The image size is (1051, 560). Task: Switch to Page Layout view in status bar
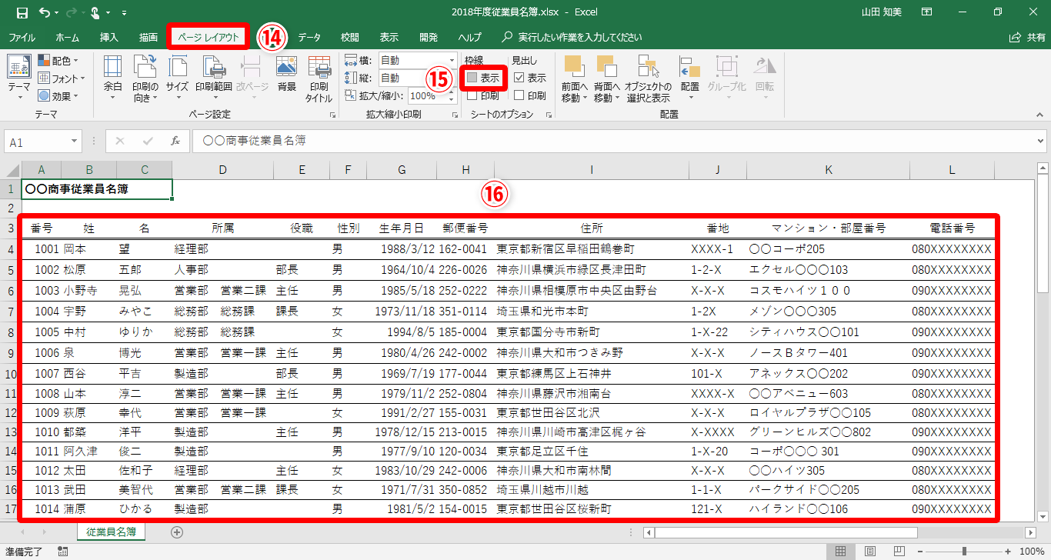pyautogui.click(x=870, y=551)
